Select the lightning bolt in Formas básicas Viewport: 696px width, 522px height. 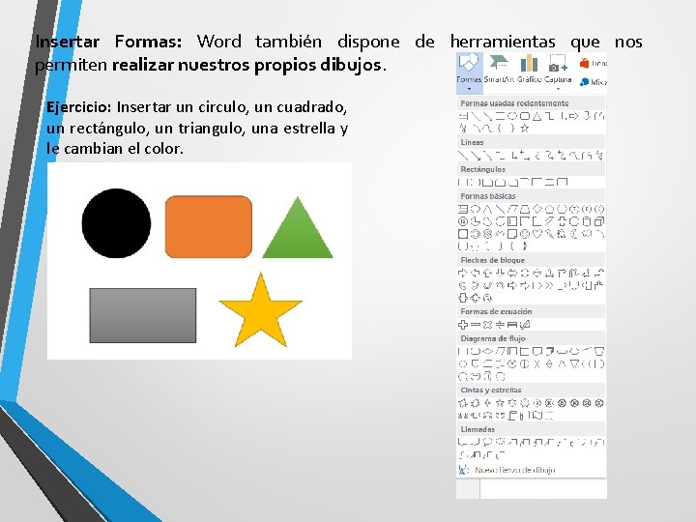tap(549, 234)
